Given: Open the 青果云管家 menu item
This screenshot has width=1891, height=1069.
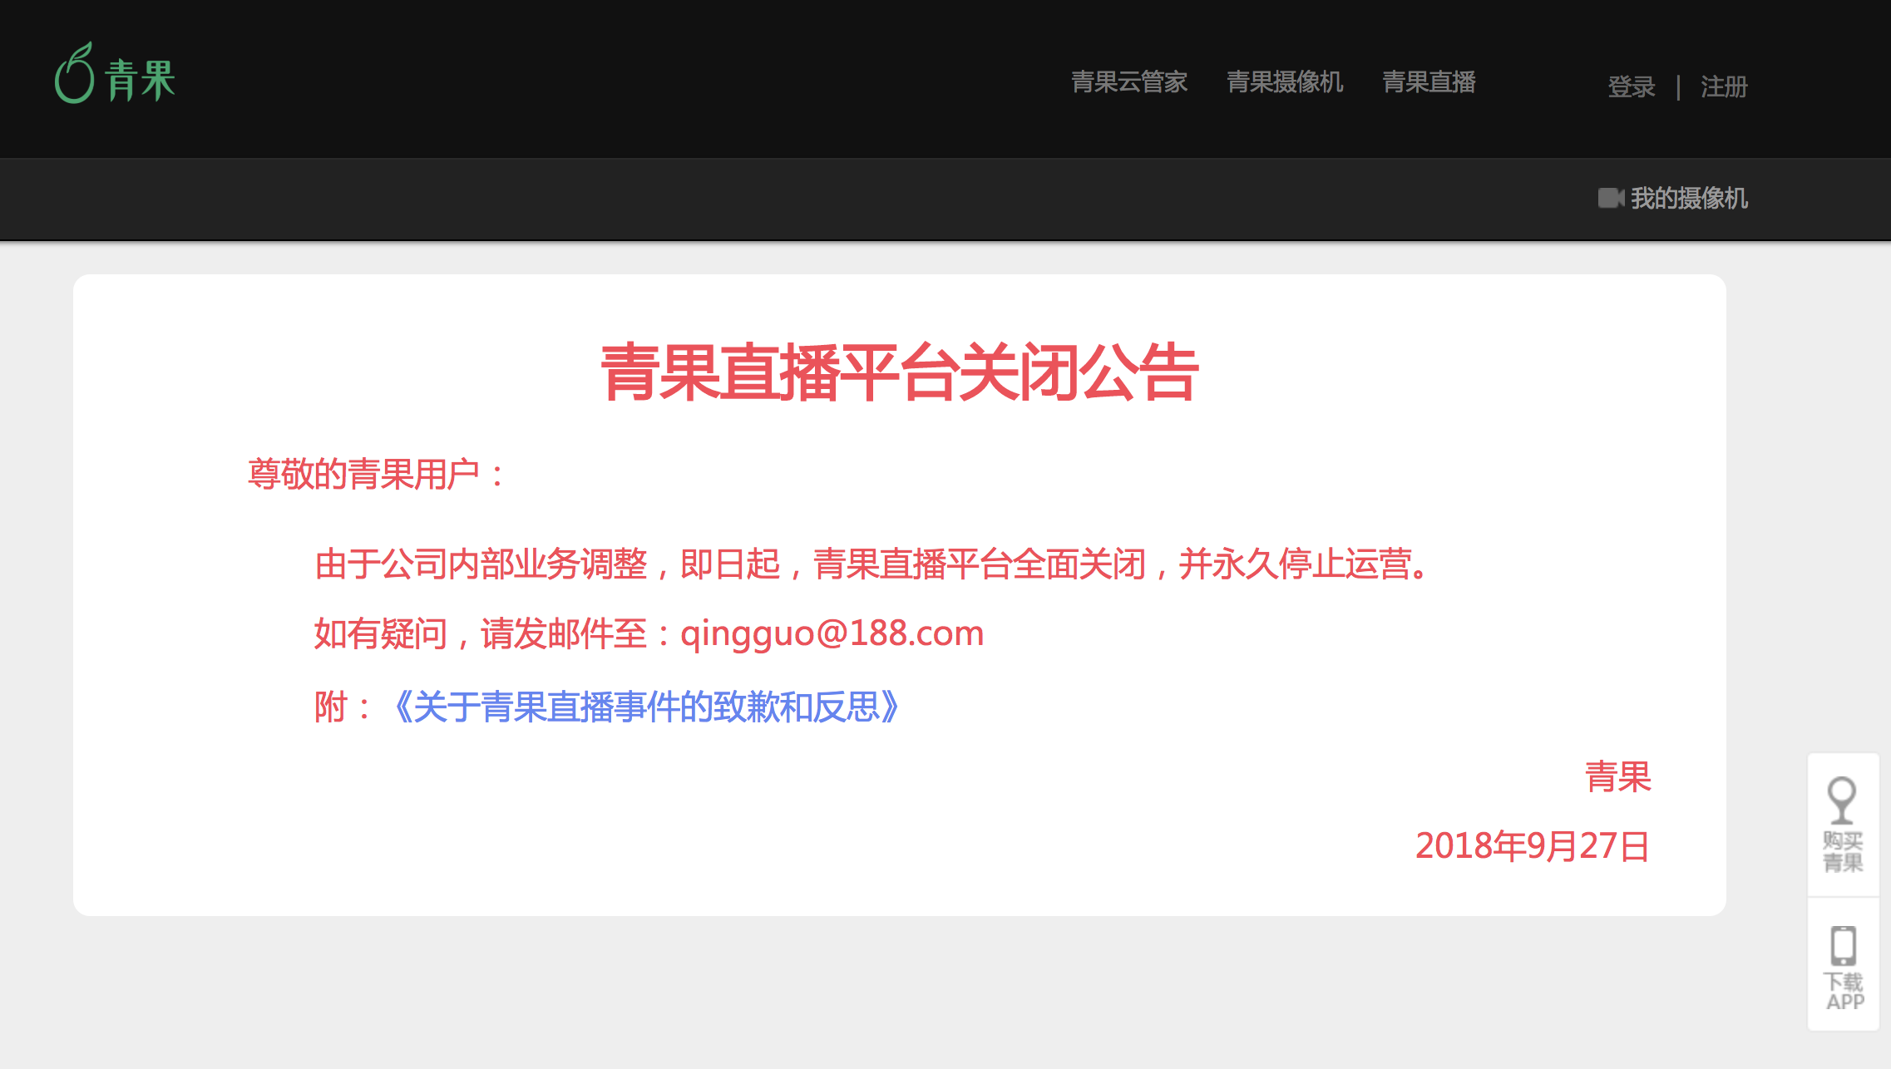Looking at the screenshot, I should (x=1129, y=81).
